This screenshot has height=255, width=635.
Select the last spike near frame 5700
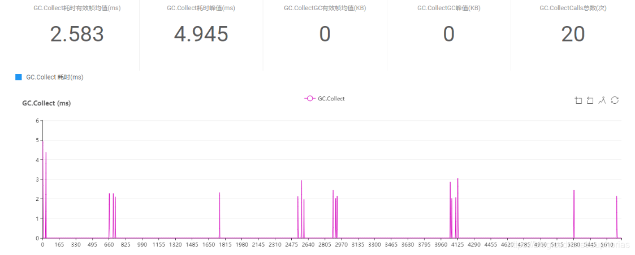pos(617,217)
